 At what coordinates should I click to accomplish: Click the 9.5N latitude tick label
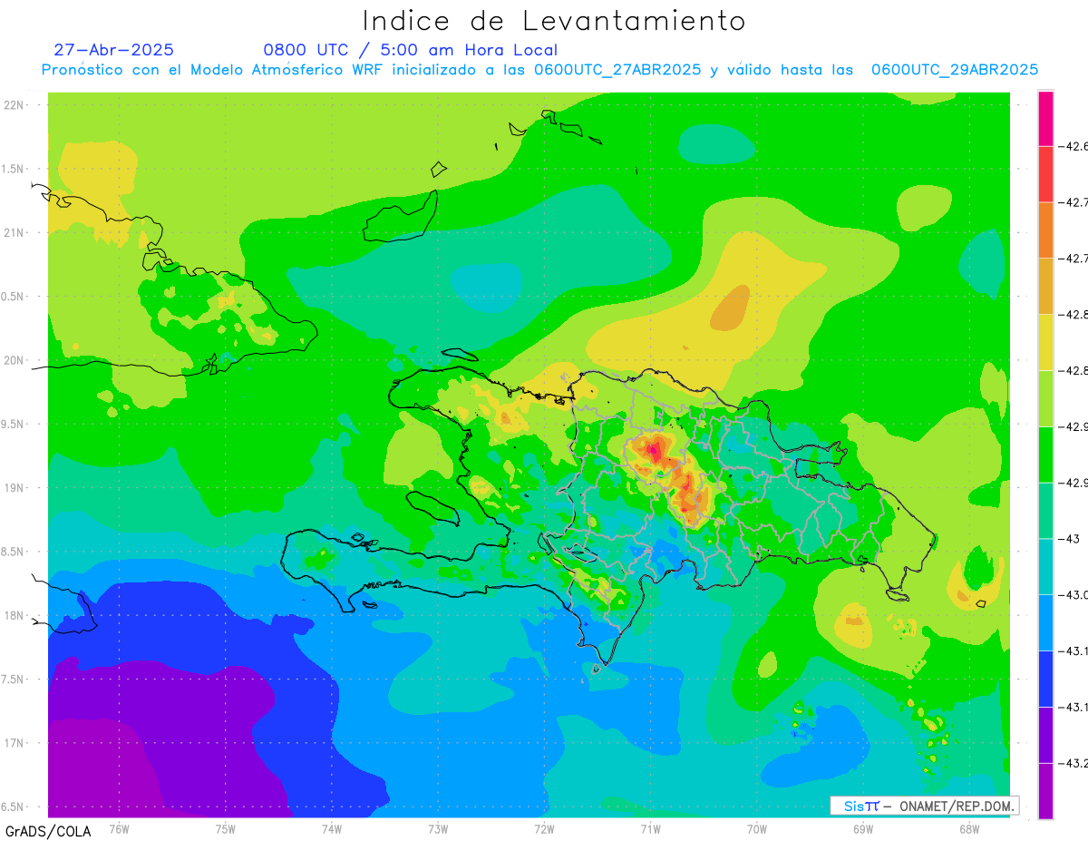pos(14,424)
